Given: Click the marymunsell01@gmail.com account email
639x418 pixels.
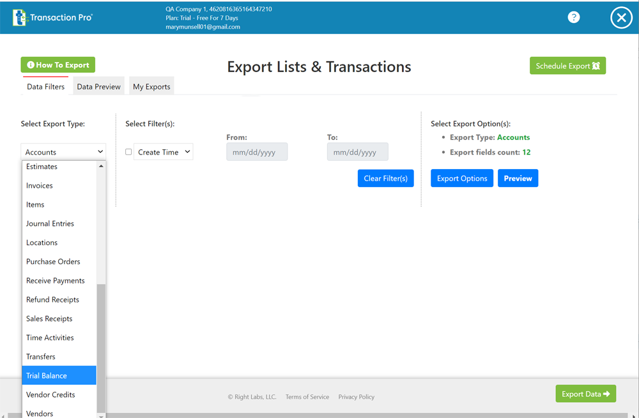Looking at the screenshot, I should tap(203, 27).
